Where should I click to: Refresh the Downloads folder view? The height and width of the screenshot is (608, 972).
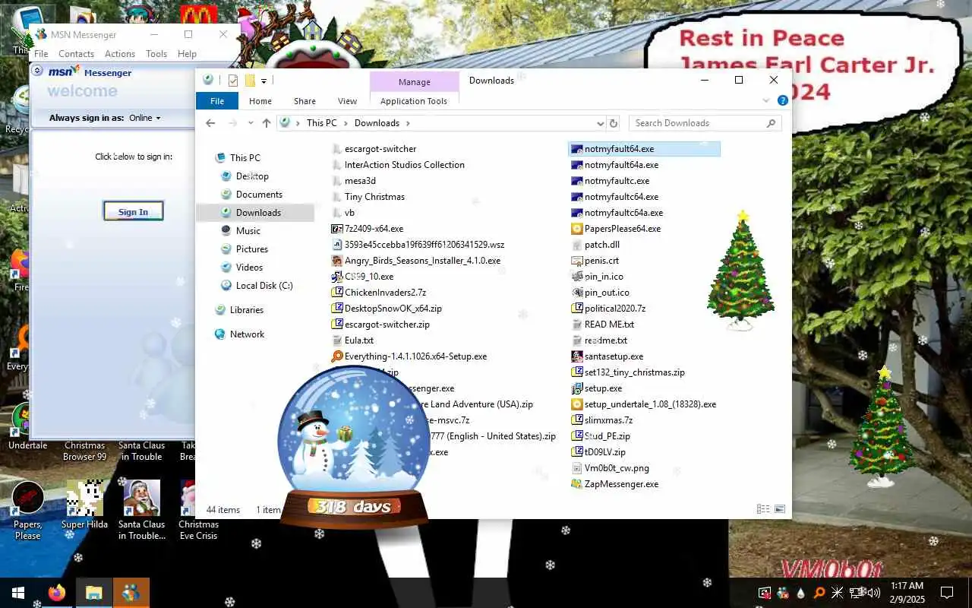(x=614, y=123)
